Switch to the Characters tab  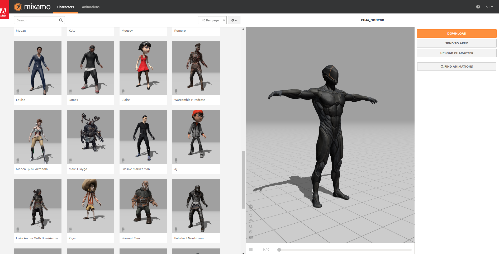click(x=65, y=7)
